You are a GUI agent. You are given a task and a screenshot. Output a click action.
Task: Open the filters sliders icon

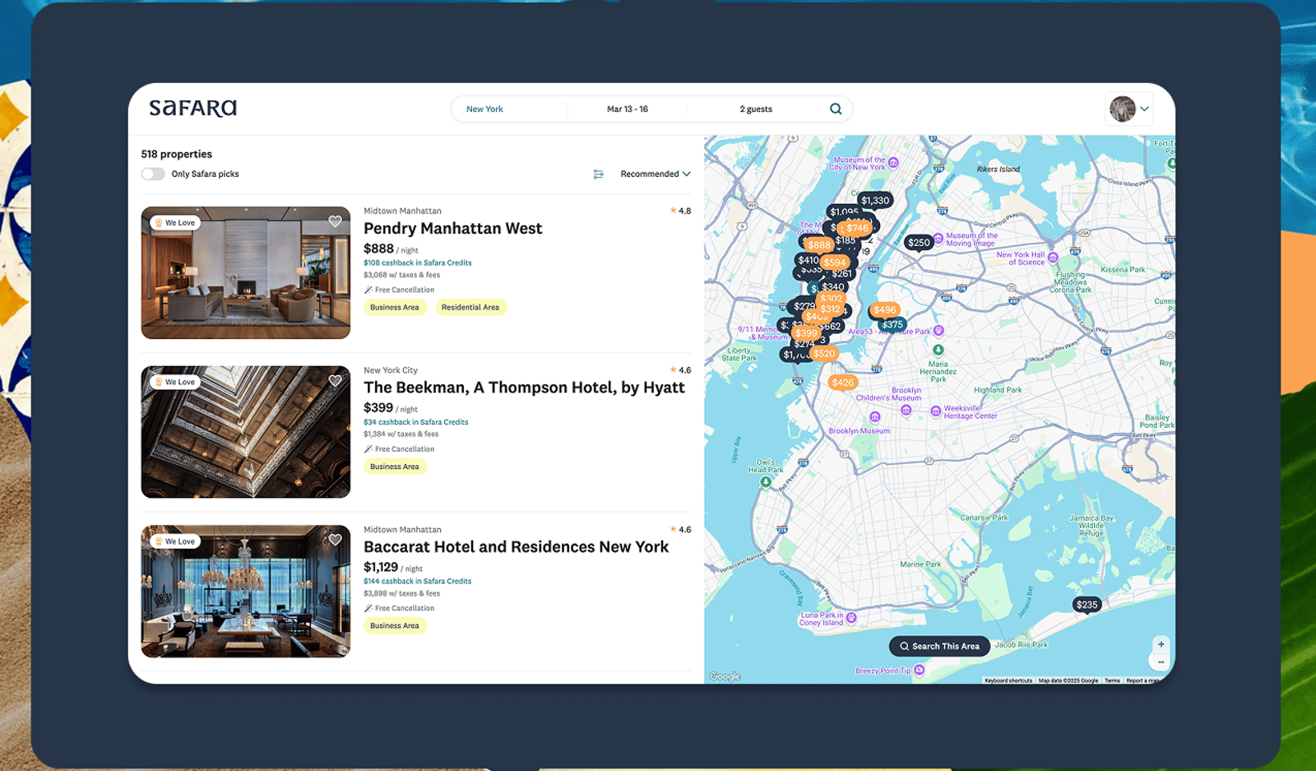[x=598, y=174]
